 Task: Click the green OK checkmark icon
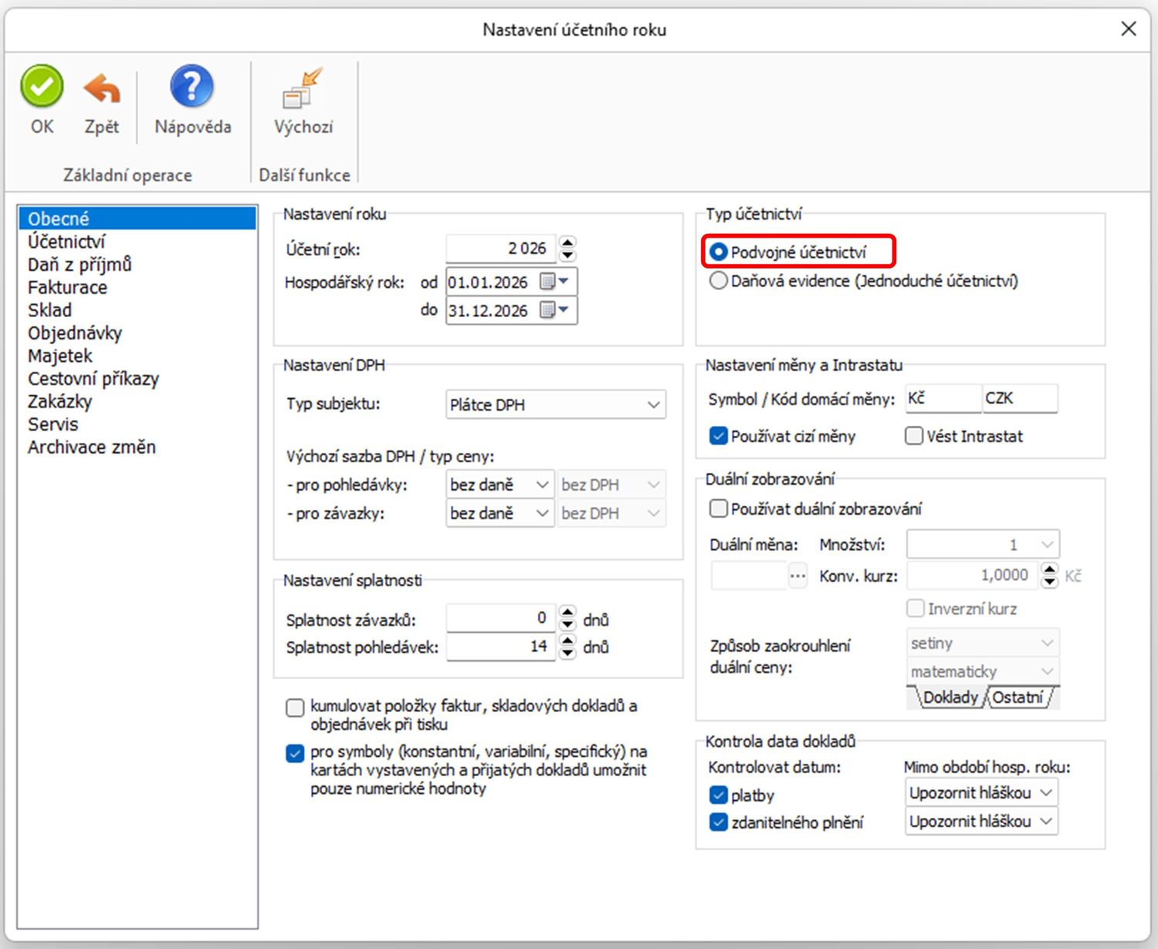(x=42, y=86)
